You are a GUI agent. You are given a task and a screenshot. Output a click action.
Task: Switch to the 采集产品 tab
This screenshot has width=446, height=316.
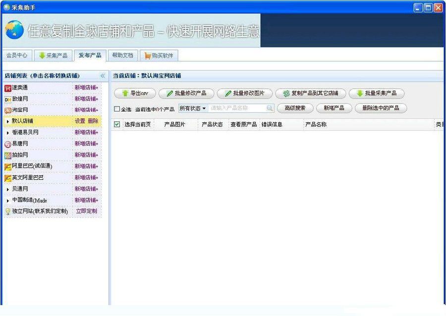(53, 55)
